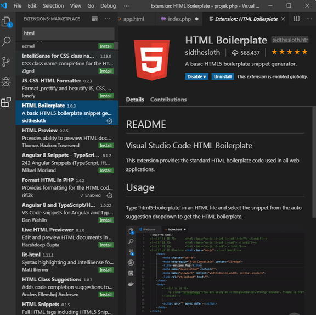This screenshot has height=315, width=316.
Task: Open the Extensions view icon
Action: coord(6,102)
